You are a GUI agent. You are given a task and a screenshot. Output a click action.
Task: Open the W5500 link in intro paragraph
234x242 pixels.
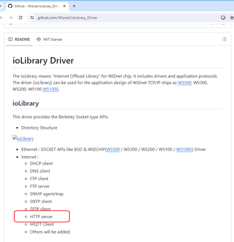[184, 83]
